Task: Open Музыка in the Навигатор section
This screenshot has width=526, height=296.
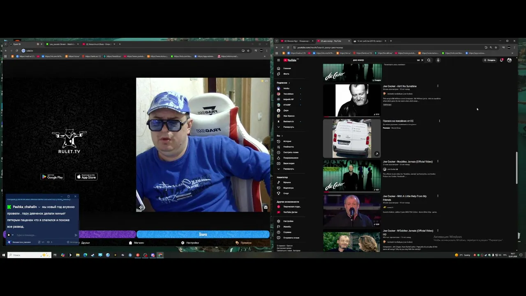Action: pyautogui.click(x=290, y=183)
